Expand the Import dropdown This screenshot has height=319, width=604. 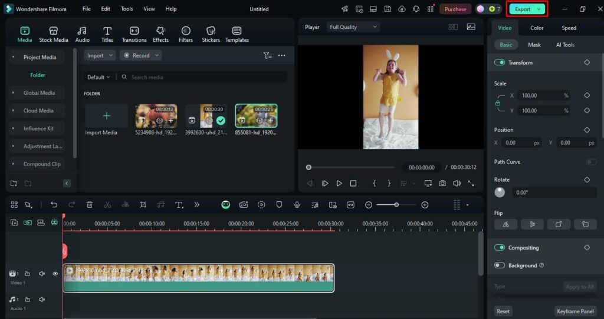point(100,55)
